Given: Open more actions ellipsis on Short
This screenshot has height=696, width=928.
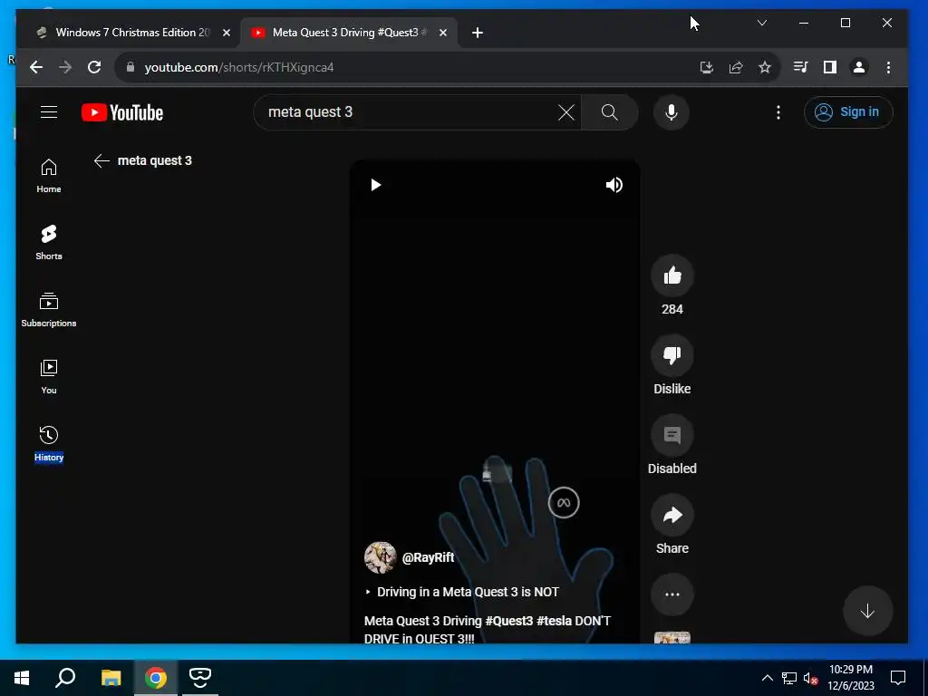Looking at the screenshot, I should tap(672, 594).
